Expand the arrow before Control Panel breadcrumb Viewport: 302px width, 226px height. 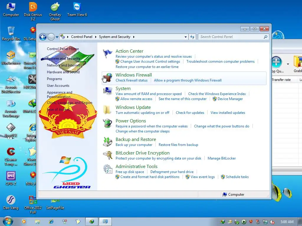[68, 37]
